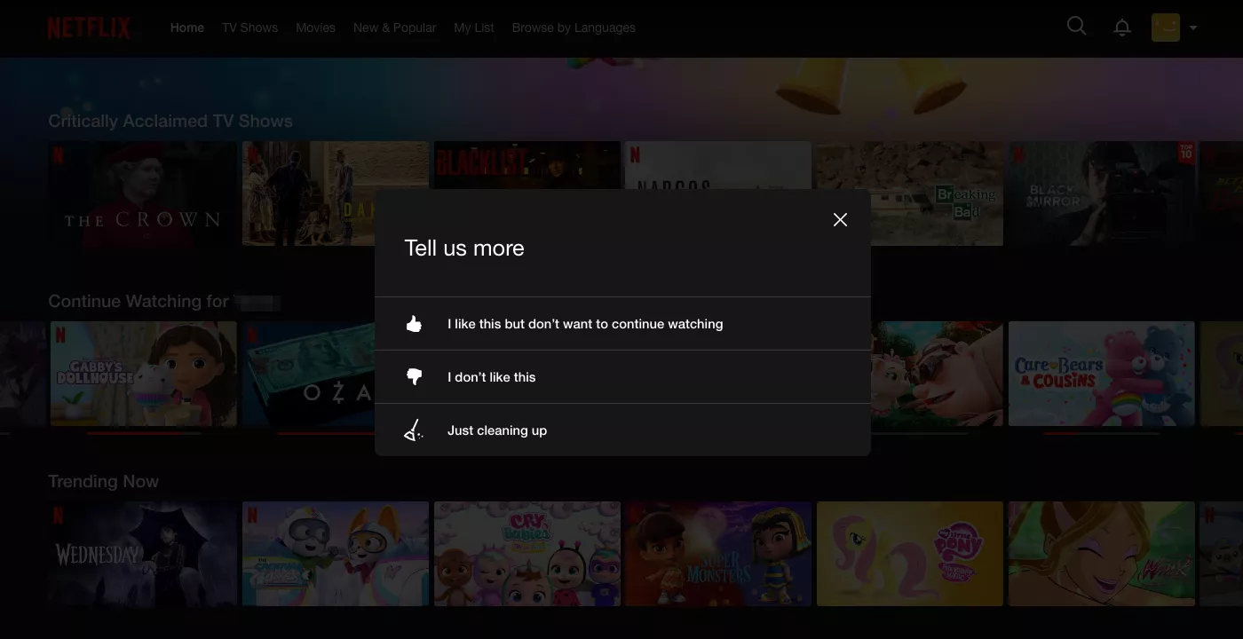The width and height of the screenshot is (1243, 639).
Task: Click Gabby's Dollhouse progress bar
Action: pos(144,434)
